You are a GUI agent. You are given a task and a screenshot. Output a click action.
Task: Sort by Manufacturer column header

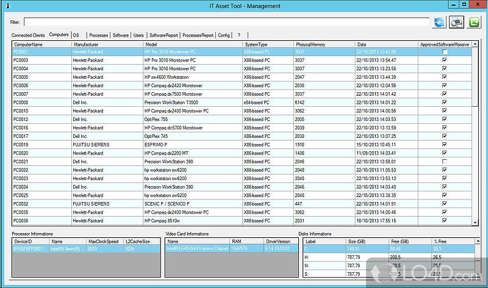coord(107,45)
